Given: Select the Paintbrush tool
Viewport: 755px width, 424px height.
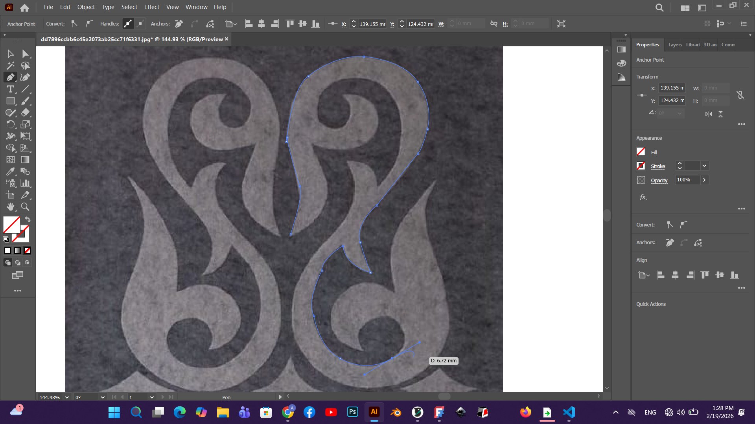Looking at the screenshot, I should 25,101.
